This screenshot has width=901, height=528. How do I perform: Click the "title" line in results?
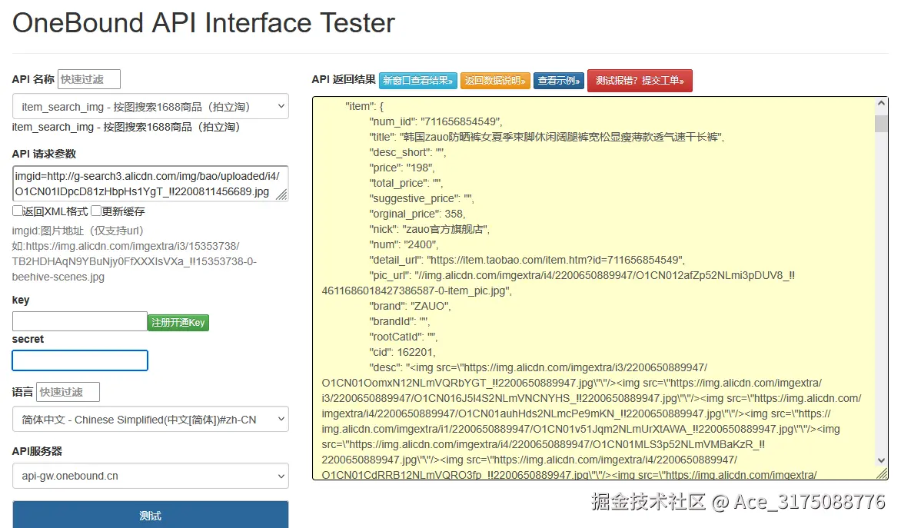(x=547, y=137)
